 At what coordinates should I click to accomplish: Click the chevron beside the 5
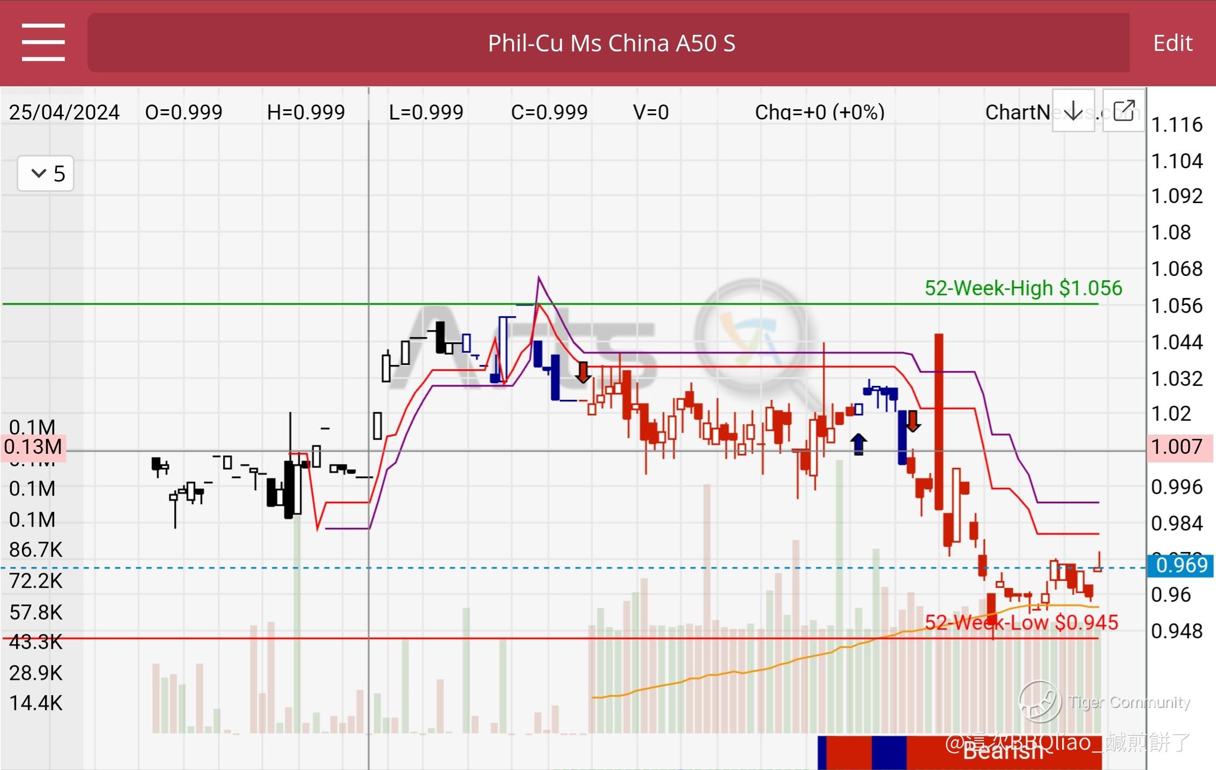click(39, 173)
